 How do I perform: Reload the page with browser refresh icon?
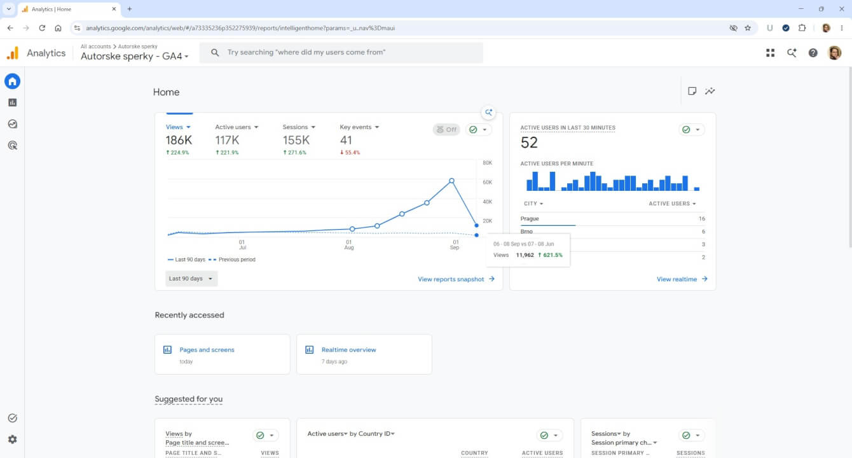tap(42, 28)
